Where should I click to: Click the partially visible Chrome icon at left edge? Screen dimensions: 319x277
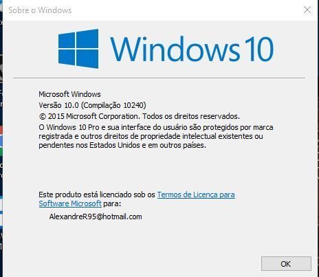pos(1,141)
